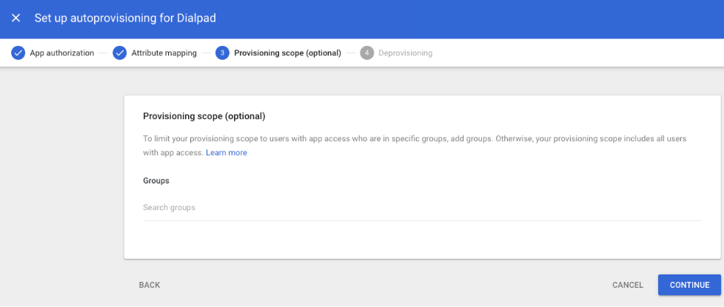Viewport: 724px width, 307px height.
Task: Open the Learn more link
Action: tap(227, 152)
